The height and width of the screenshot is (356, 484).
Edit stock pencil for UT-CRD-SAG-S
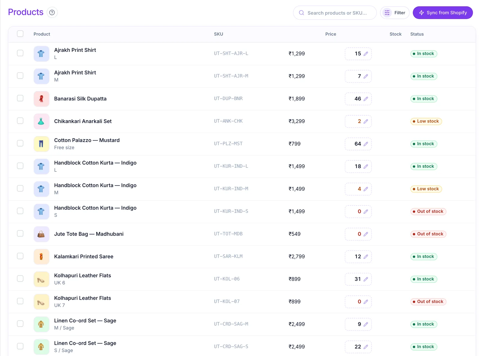[x=366, y=347]
